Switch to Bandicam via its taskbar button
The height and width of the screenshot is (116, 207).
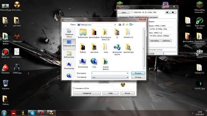tap(42, 113)
